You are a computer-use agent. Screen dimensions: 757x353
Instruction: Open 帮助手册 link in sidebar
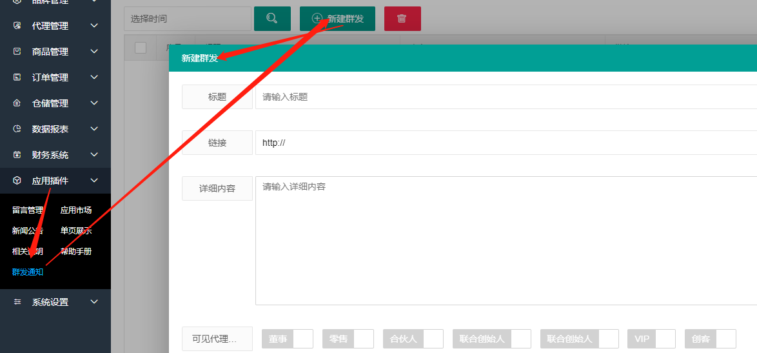pyautogui.click(x=76, y=252)
